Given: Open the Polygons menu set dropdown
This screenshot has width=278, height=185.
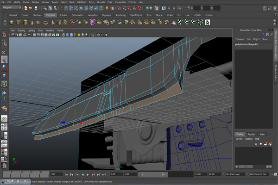Looking at the screenshot, I should coord(12,7).
